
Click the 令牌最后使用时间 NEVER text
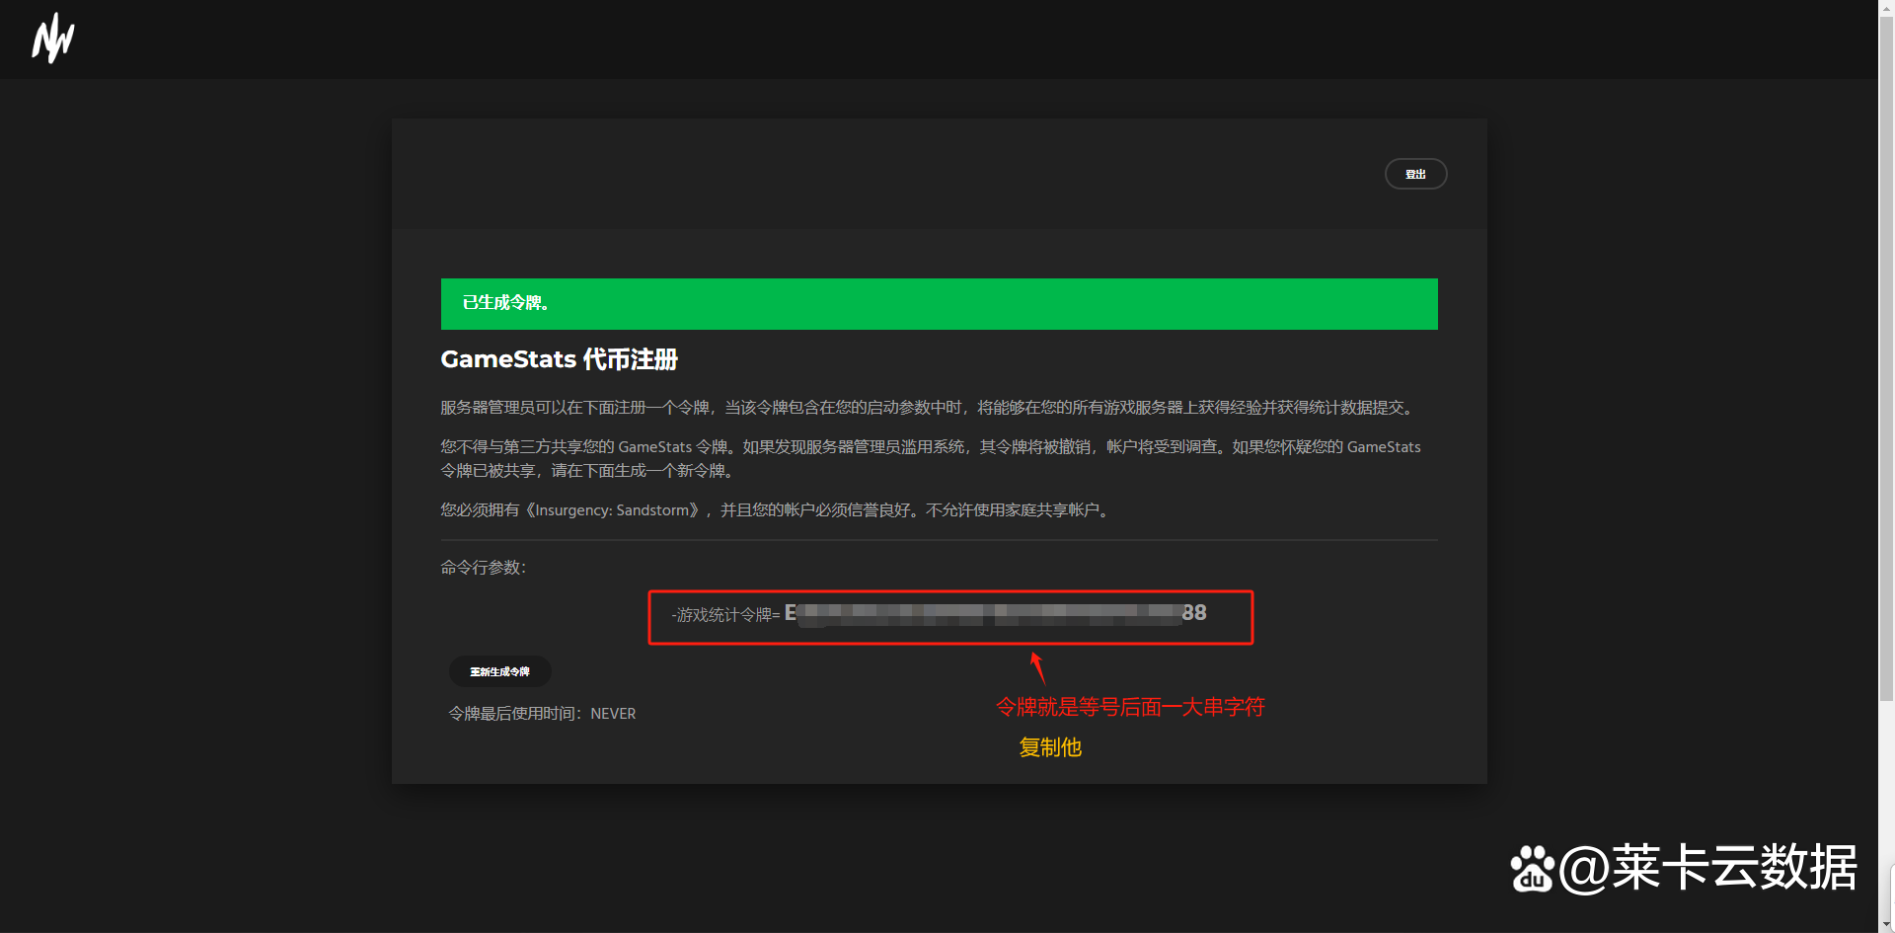tap(542, 714)
